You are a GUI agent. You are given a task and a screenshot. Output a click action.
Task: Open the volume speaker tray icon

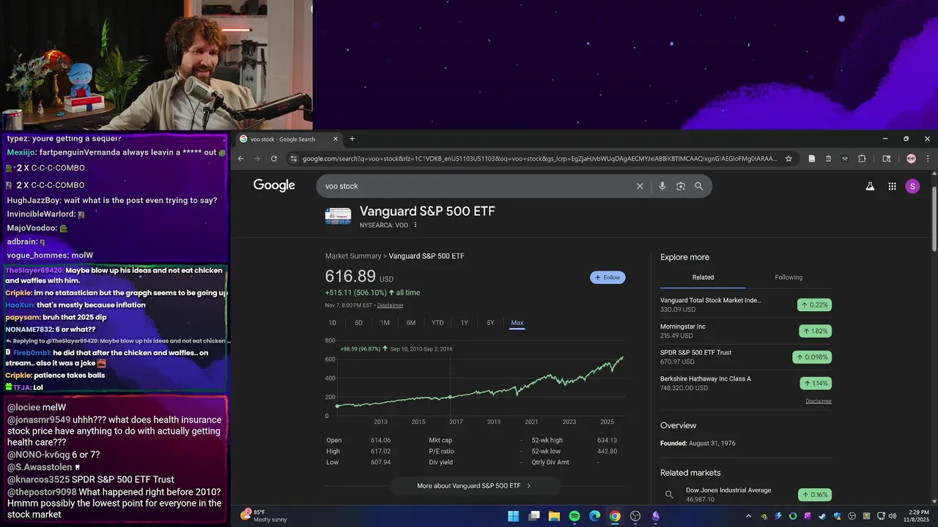coord(893,516)
